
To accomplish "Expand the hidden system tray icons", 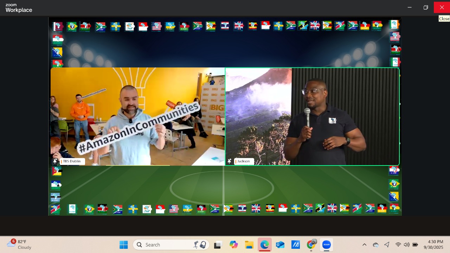I will 364,245.
